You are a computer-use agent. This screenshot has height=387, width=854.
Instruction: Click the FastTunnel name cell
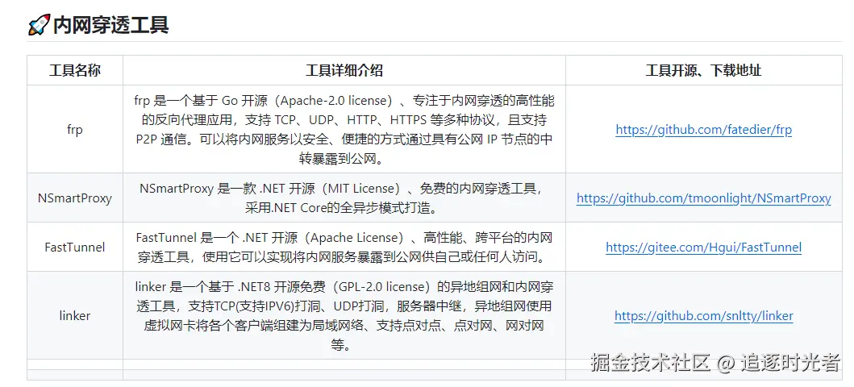click(x=75, y=247)
